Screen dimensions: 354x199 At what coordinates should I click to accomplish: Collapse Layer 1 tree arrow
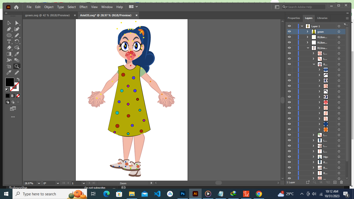pyautogui.click(x=302, y=26)
